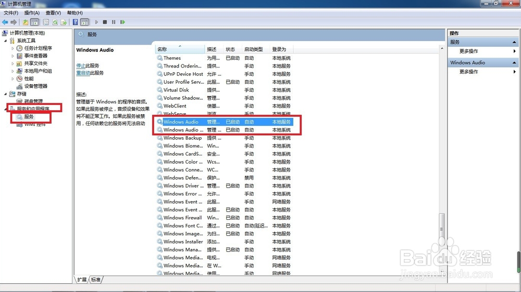
Task: Expand the 性能 node arrow
Action: click(13, 79)
